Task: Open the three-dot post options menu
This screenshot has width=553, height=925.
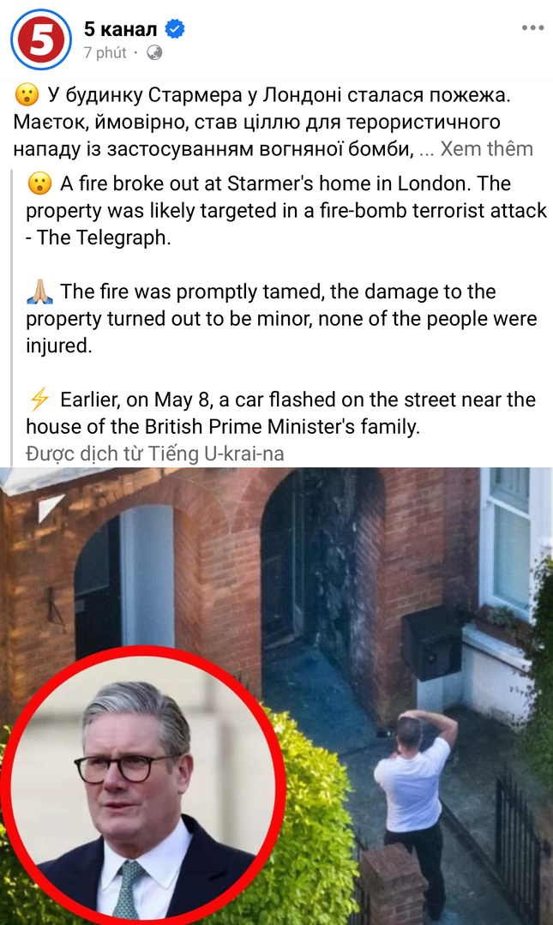Action: (x=532, y=27)
